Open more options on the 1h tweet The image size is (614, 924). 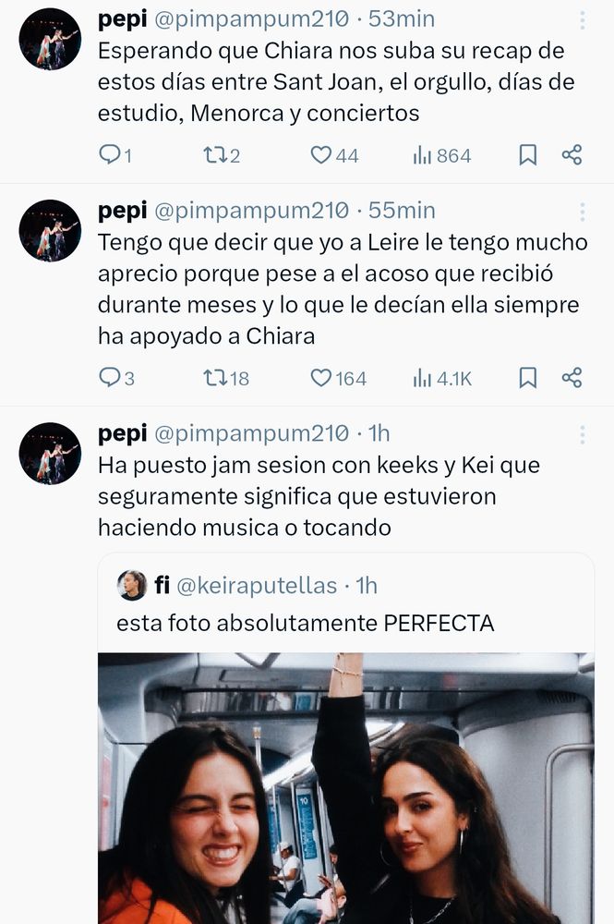[582, 434]
